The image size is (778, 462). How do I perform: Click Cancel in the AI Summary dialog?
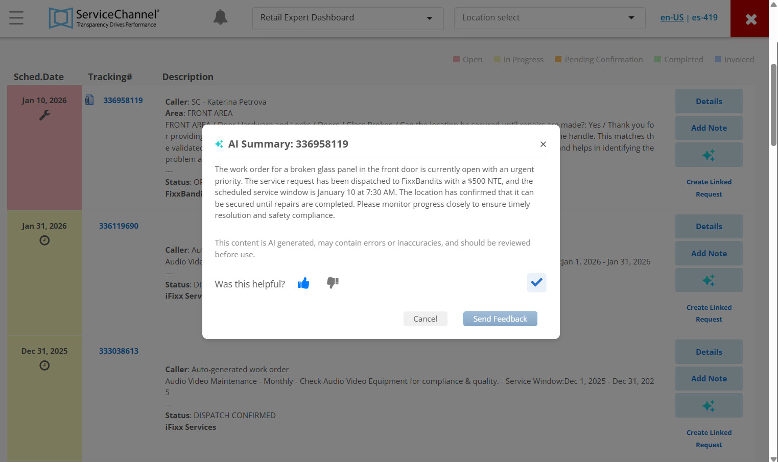[425, 319]
